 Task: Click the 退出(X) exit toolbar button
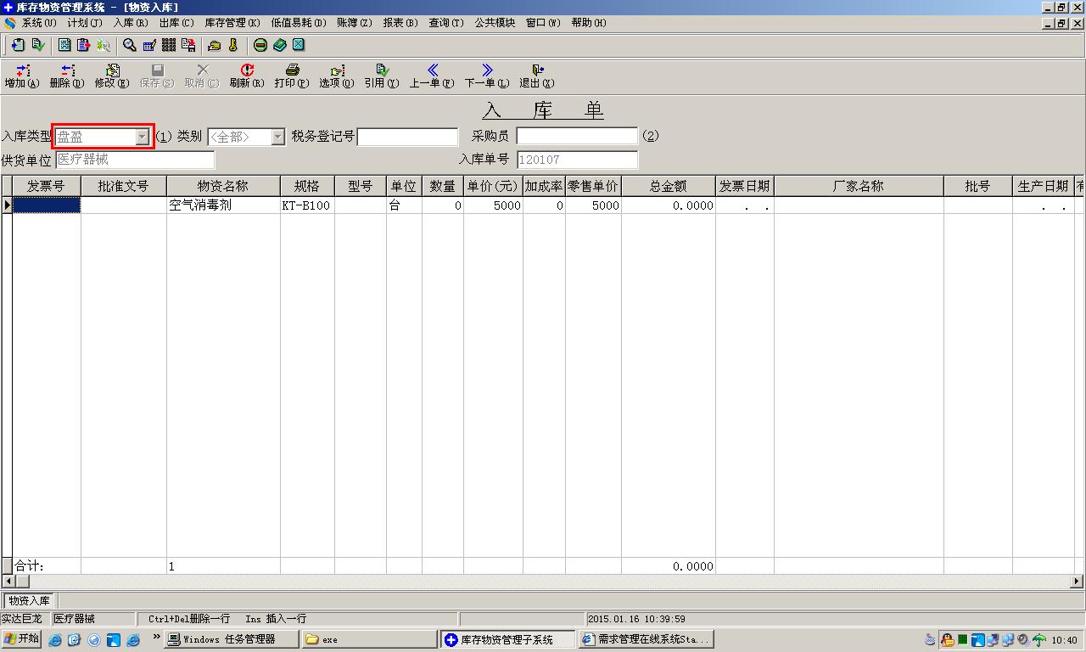click(537, 76)
